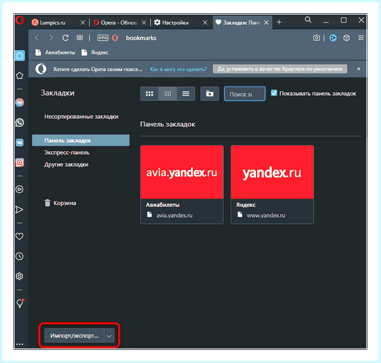Open Settings gear icon in sidebar

[20, 276]
